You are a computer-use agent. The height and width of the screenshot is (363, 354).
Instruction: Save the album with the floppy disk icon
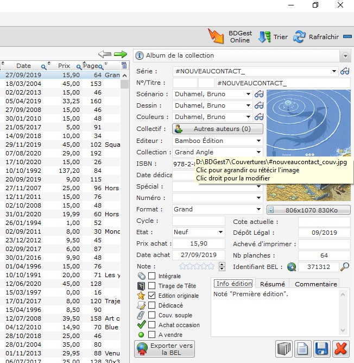(321, 349)
